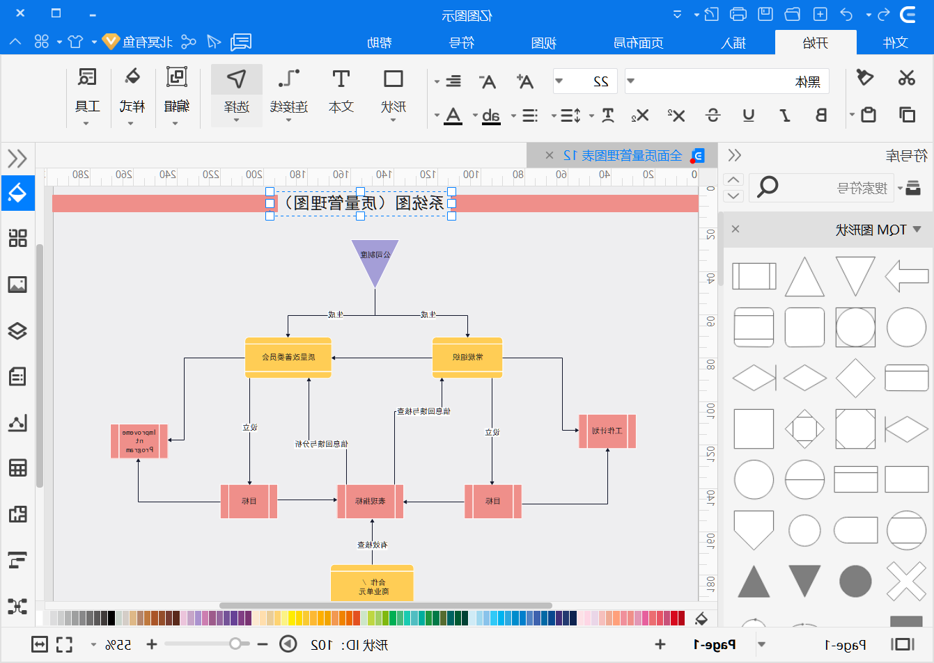Toggle Italic formatting
The image size is (934, 663).
tap(785, 115)
